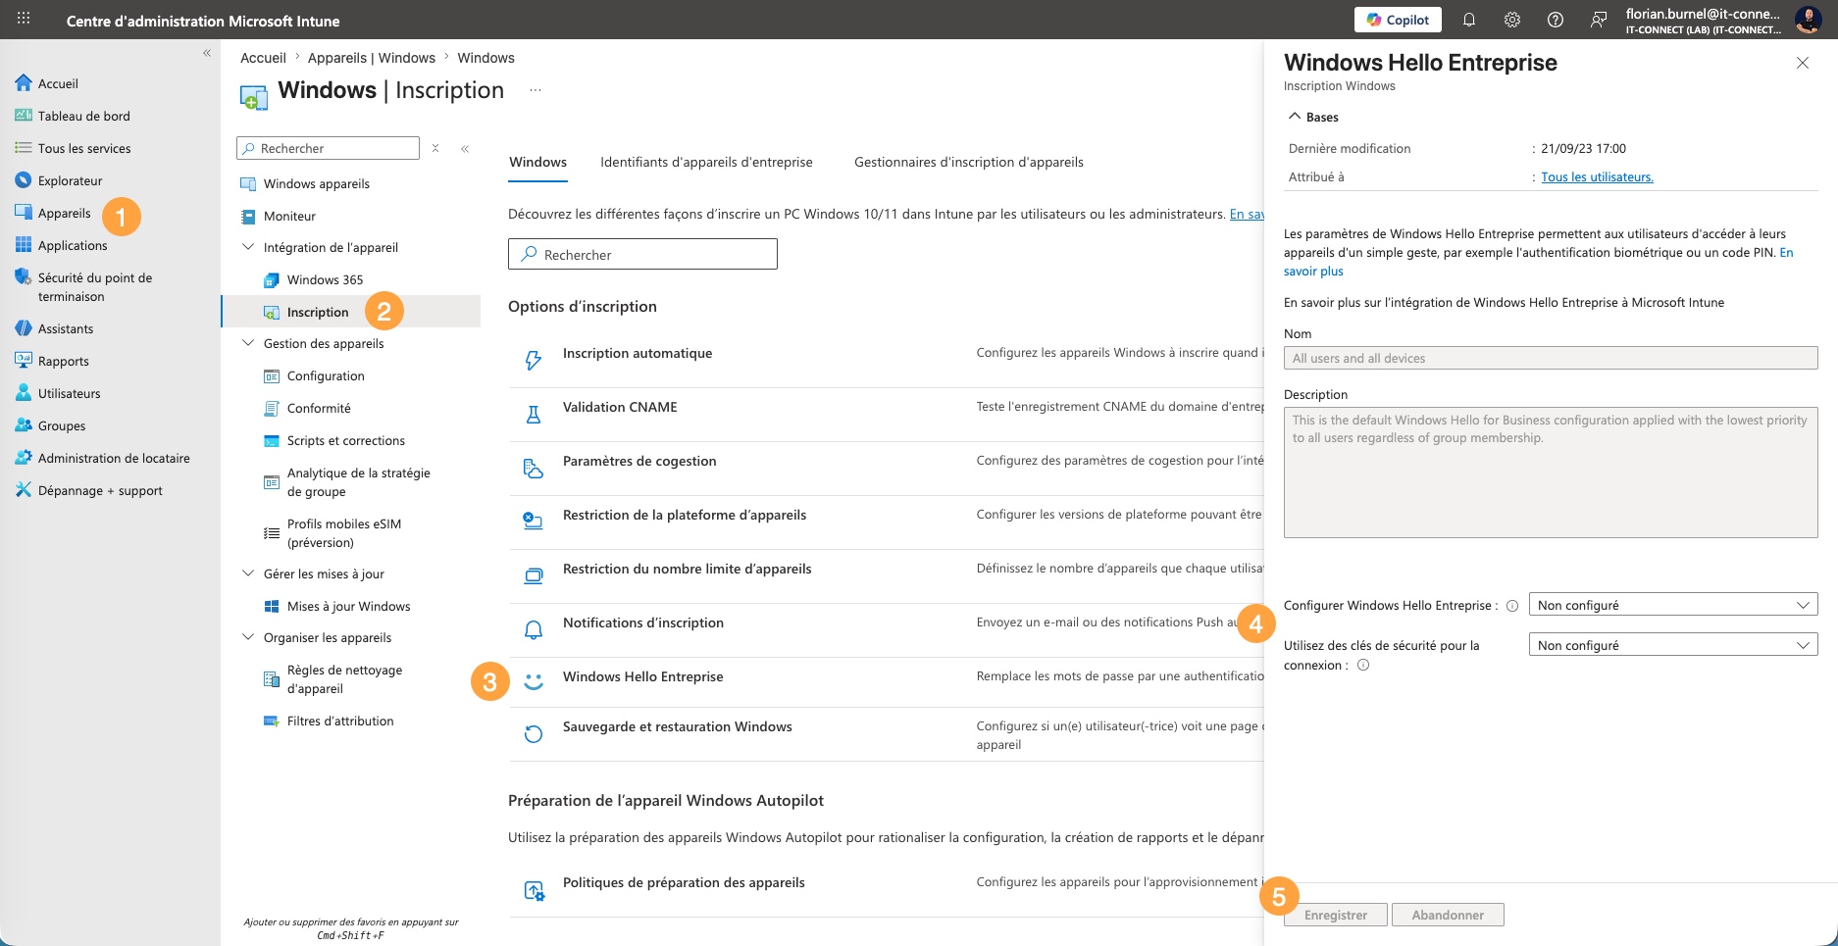The width and height of the screenshot is (1838, 946).
Task: Open Tous les utilisateurs link
Action: [1597, 177]
